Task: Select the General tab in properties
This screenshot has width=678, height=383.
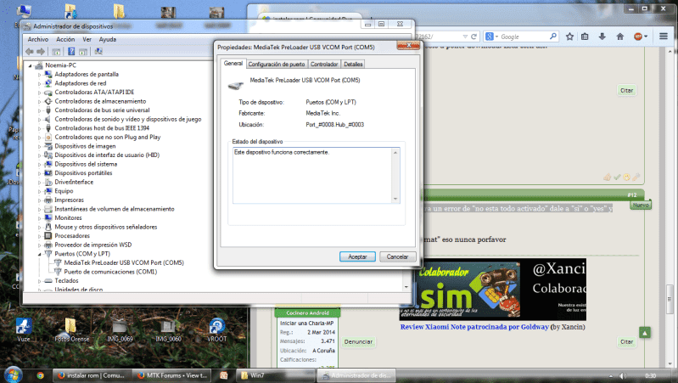Action: [x=233, y=63]
